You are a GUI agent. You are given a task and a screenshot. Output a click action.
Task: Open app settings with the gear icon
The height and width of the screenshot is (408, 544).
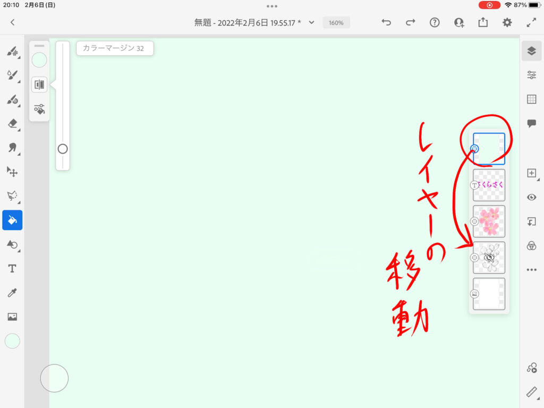coord(507,22)
